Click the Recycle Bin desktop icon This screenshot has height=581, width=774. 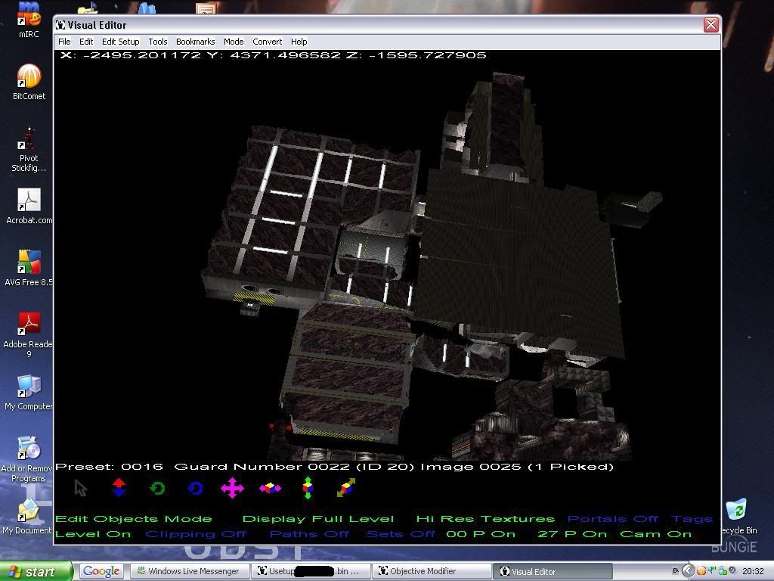tap(737, 517)
